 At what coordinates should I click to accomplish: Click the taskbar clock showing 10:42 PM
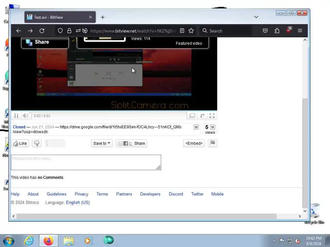pos(314,241)
